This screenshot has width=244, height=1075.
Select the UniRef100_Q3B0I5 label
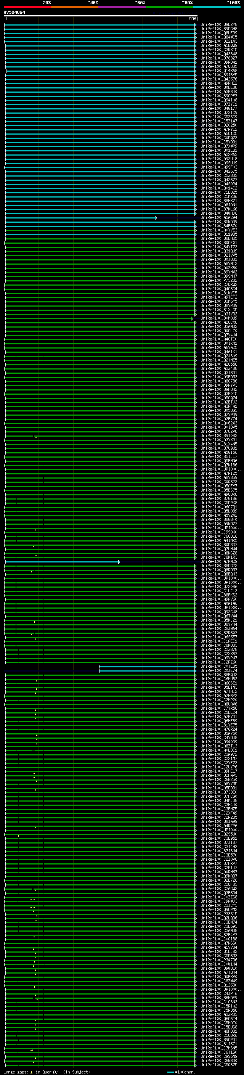(x=218, y=394)
